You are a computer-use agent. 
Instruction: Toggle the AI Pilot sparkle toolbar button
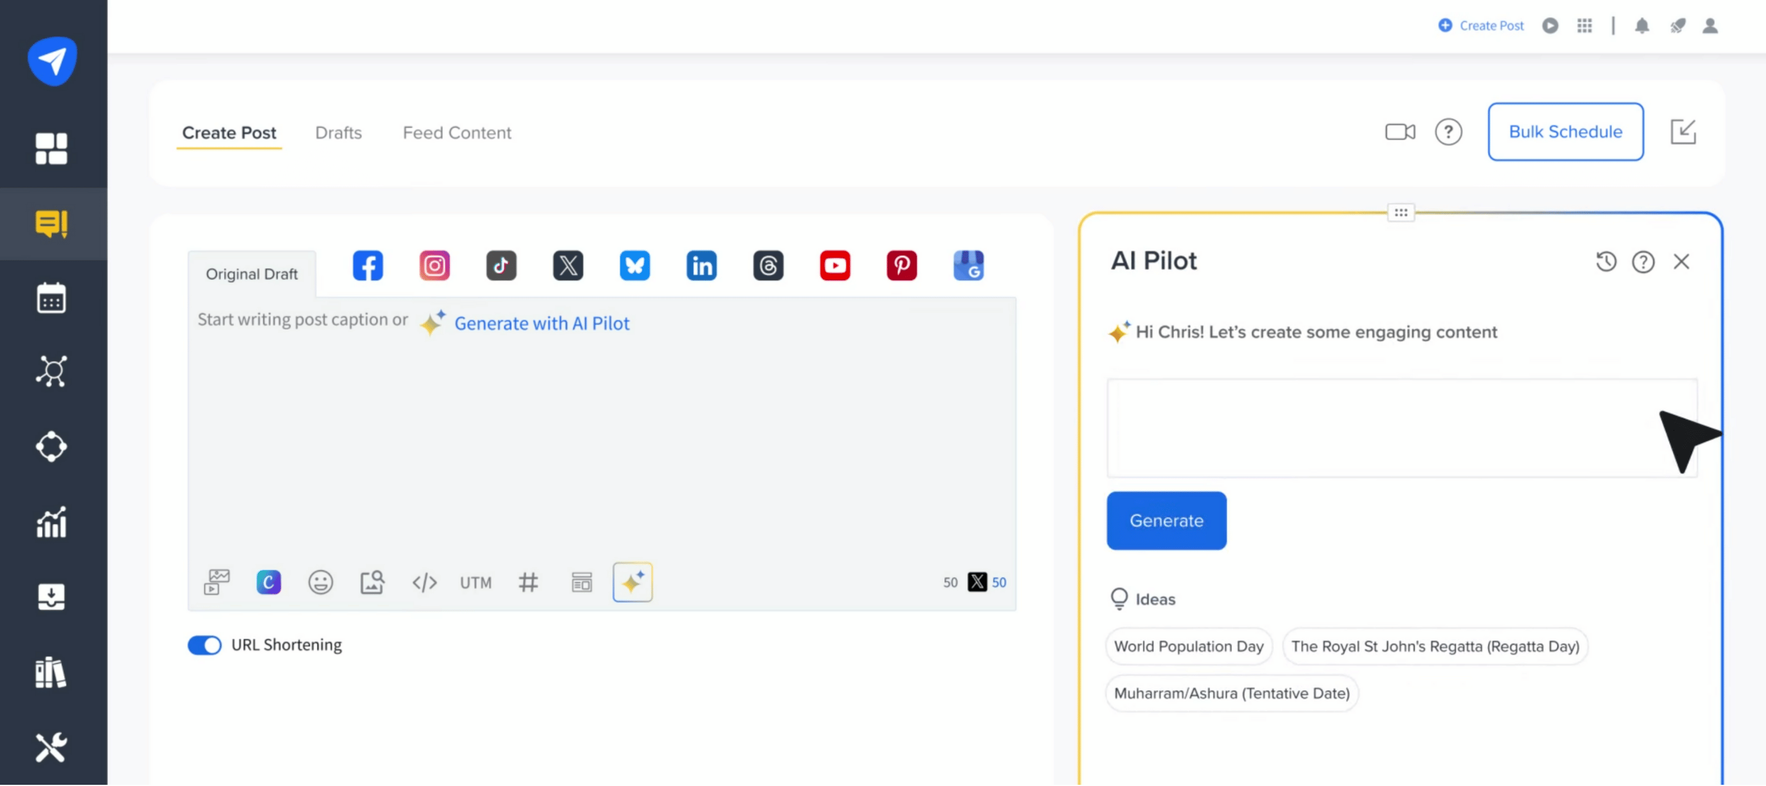tap(632, 582)
